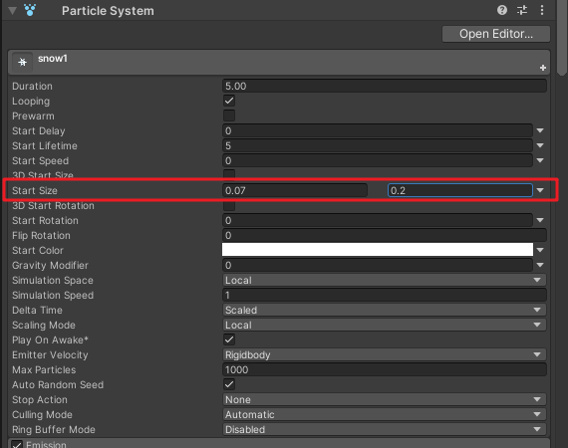Click the snow1 module header bar
The width and height of the screenshot is (568, 448).
279,63
